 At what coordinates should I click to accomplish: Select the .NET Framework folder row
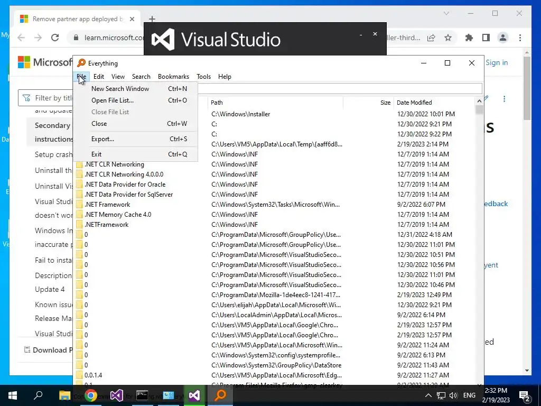[275, 205]
